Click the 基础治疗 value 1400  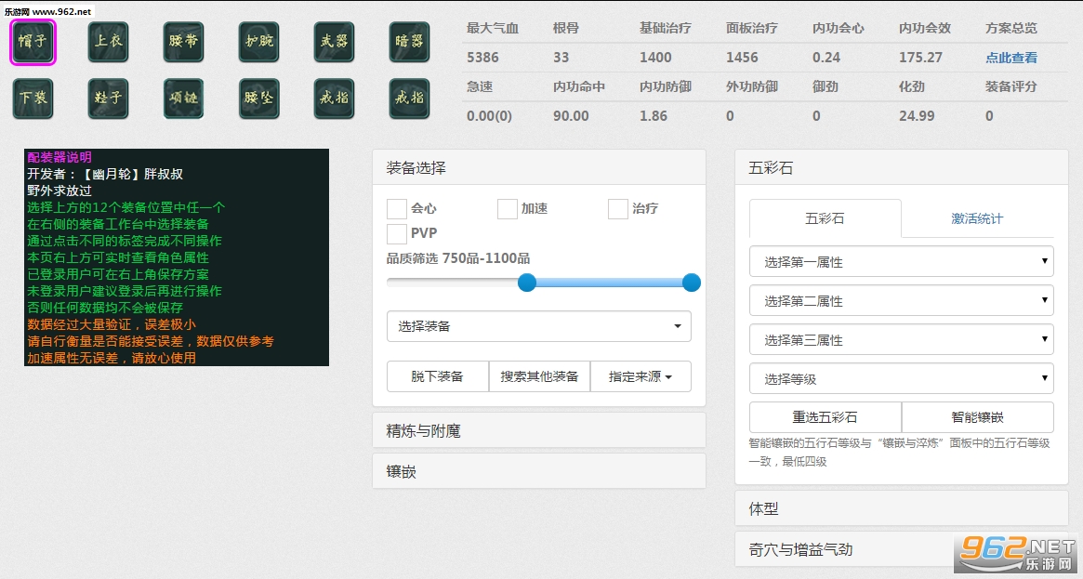[655, 58]
